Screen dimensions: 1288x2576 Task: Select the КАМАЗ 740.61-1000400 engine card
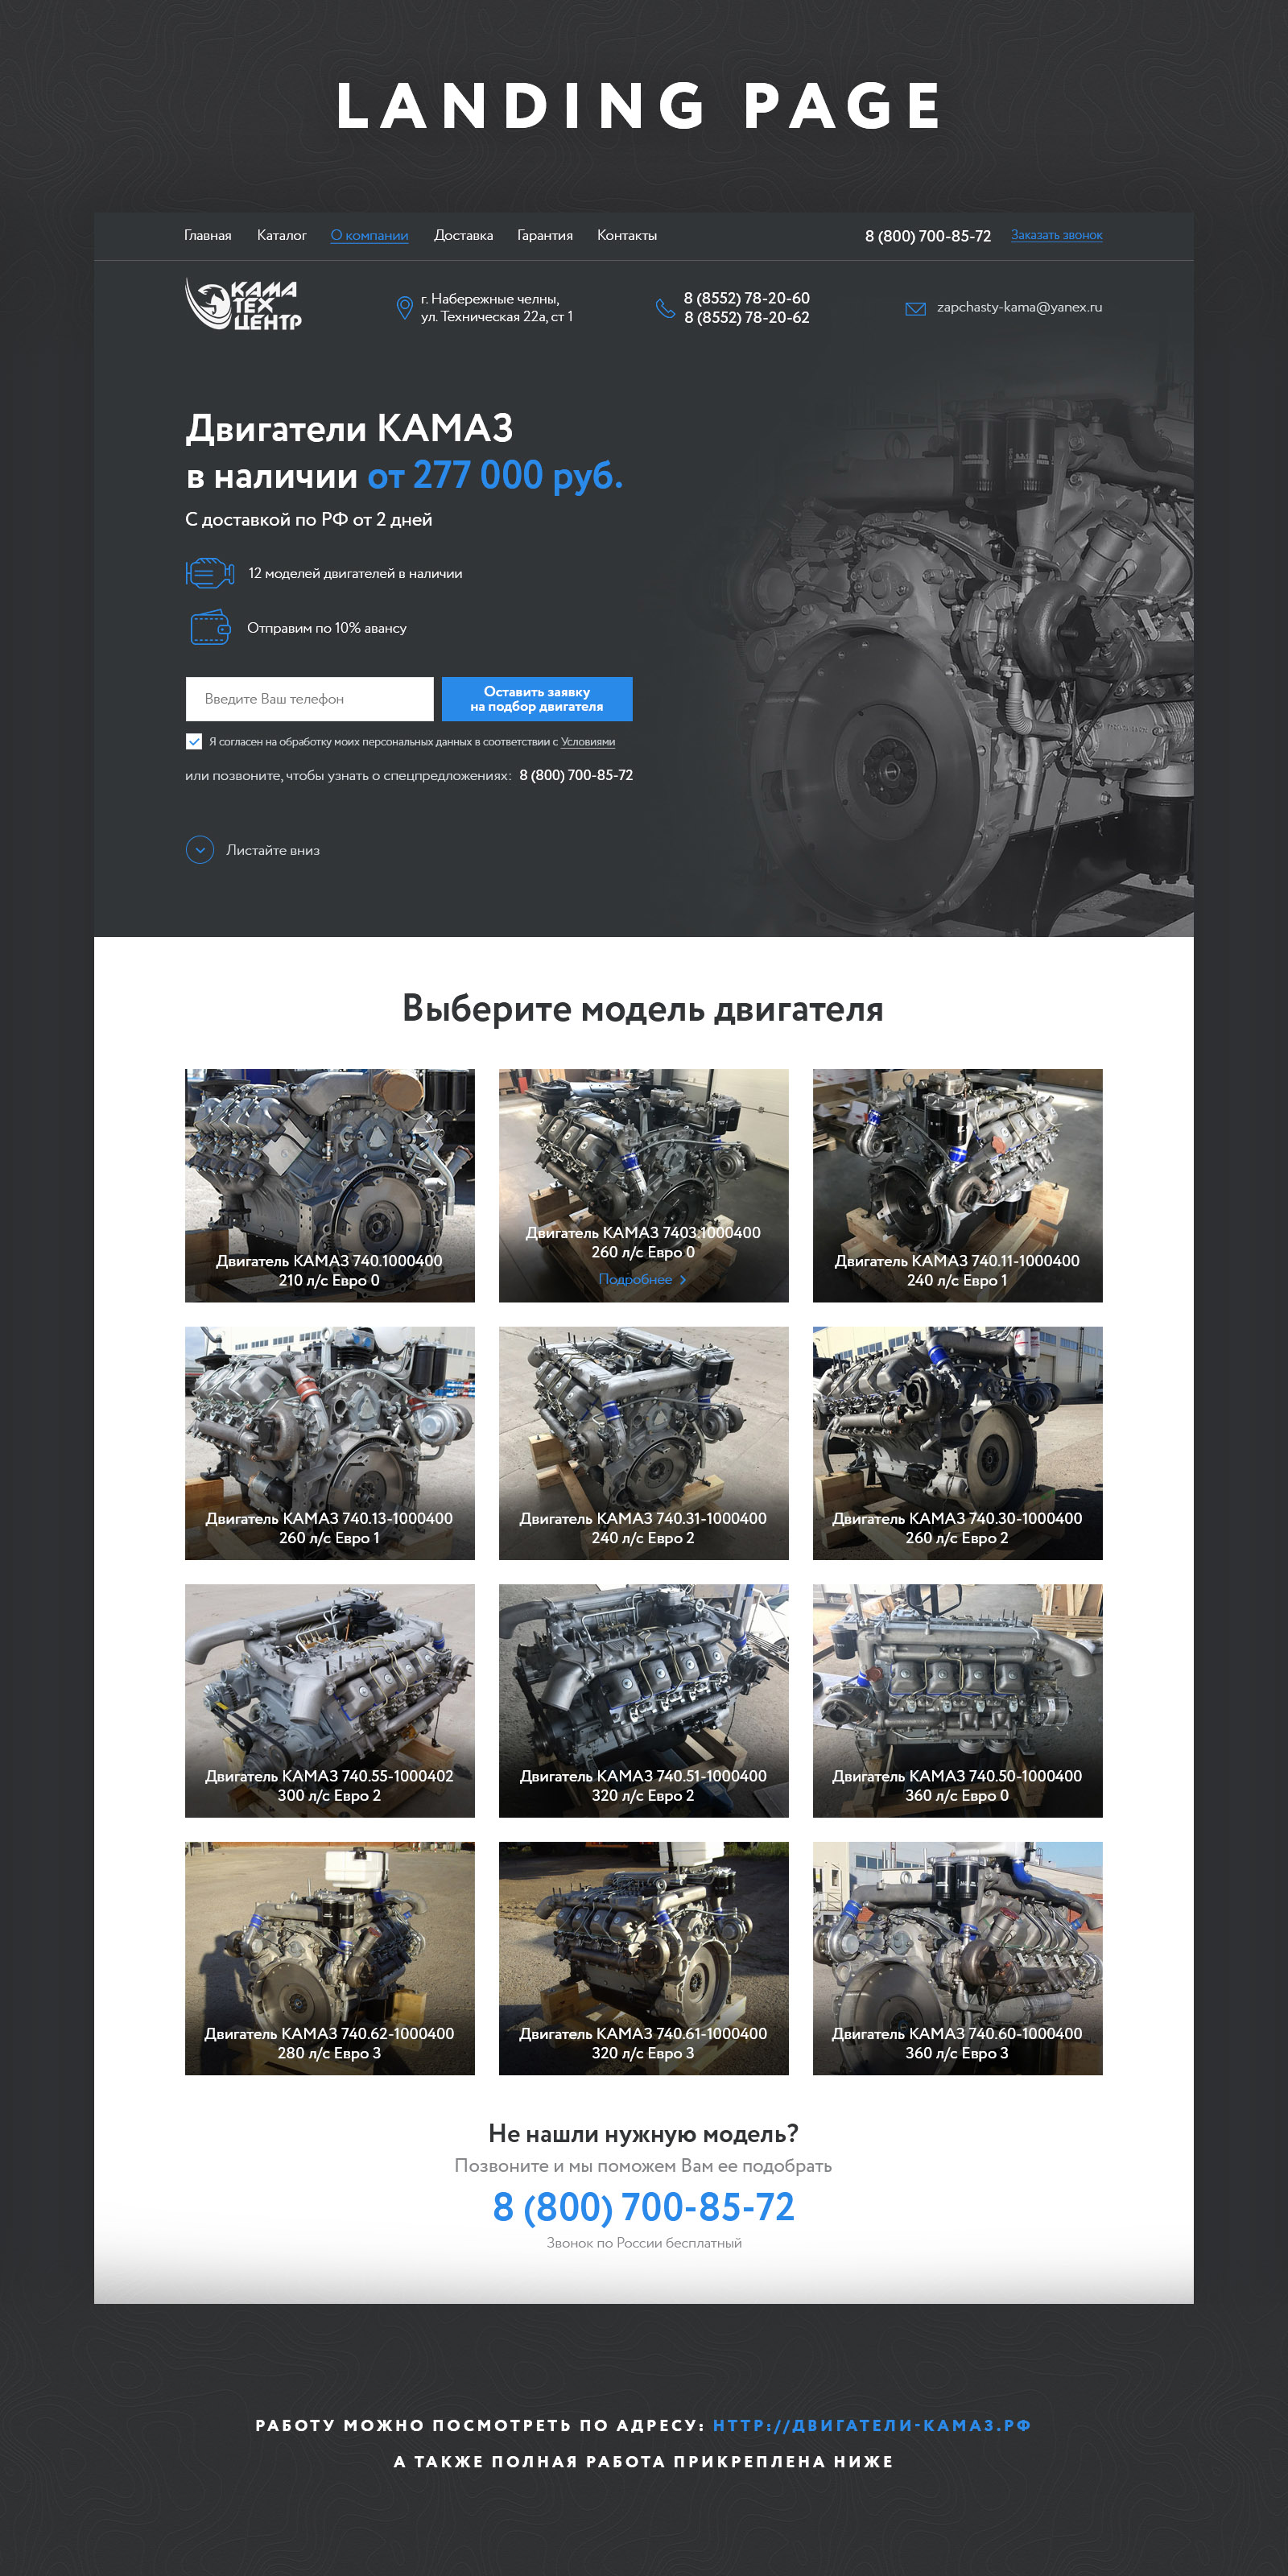[x=644, y=1959]
